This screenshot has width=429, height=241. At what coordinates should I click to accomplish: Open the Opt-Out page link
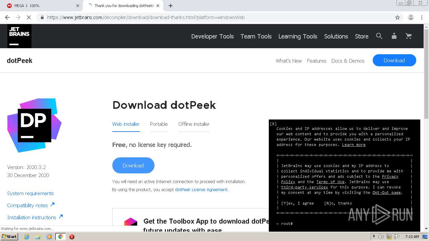point(387,192)
